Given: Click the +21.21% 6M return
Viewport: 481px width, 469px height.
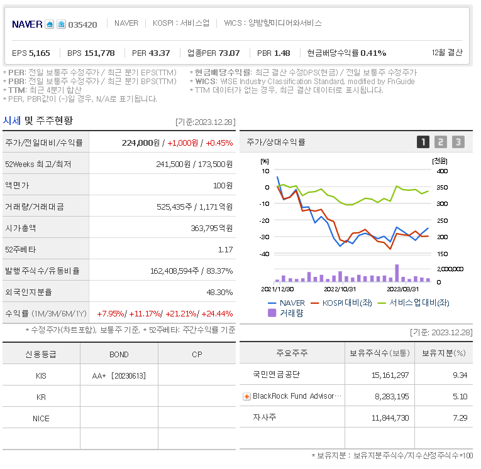Looking at the screenshot, I should pyautogui.click(x=181, y=314).
